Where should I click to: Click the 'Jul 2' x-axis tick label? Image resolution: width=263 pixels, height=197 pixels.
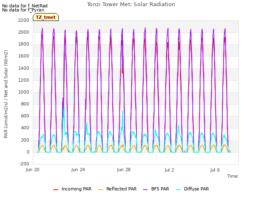[169, 170]
